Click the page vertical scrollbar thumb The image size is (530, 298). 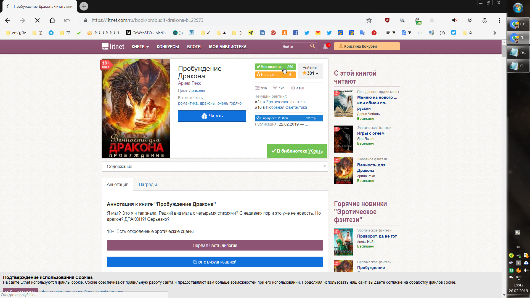tap(504, 51)
